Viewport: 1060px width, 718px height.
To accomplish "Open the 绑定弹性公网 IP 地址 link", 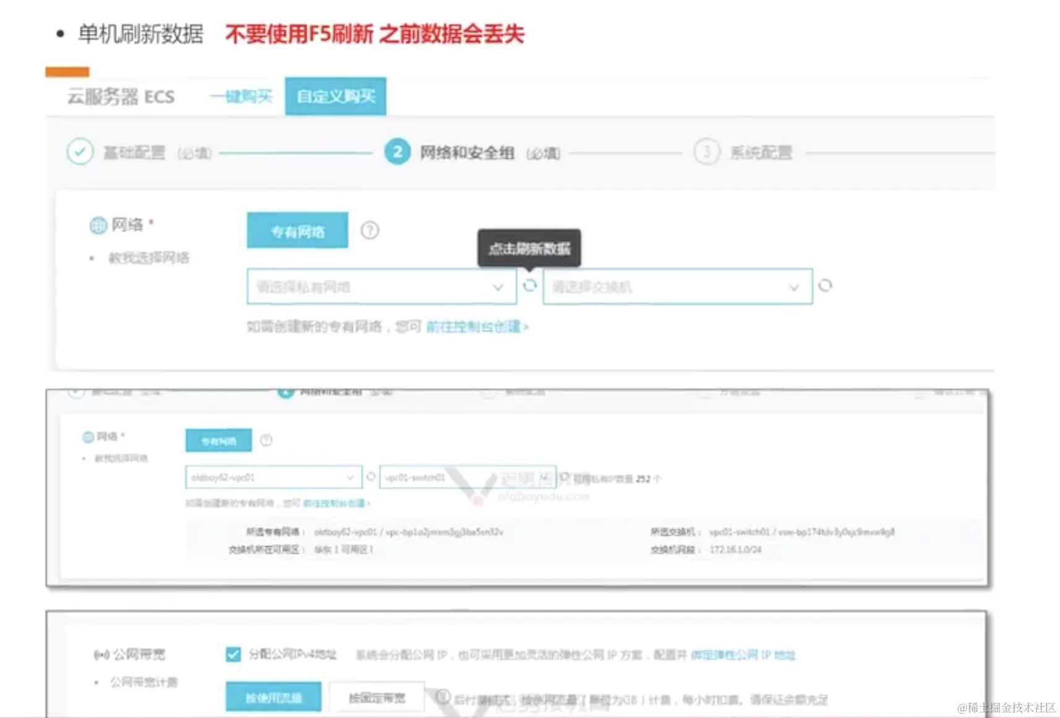I will (743, 654).
